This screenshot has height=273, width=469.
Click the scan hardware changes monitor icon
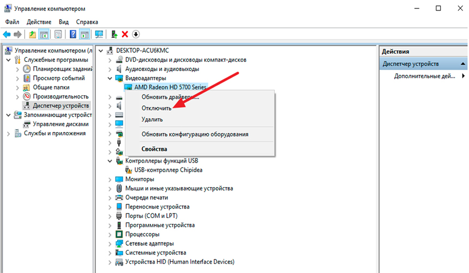(x=99, y=34)
